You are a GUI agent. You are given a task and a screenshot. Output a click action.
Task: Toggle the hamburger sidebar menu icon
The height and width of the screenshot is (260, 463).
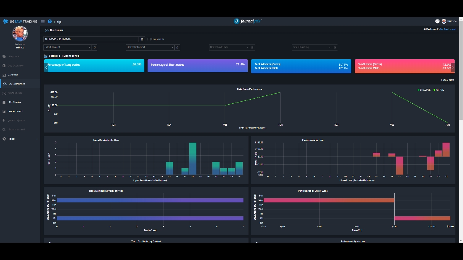(43, 22)
